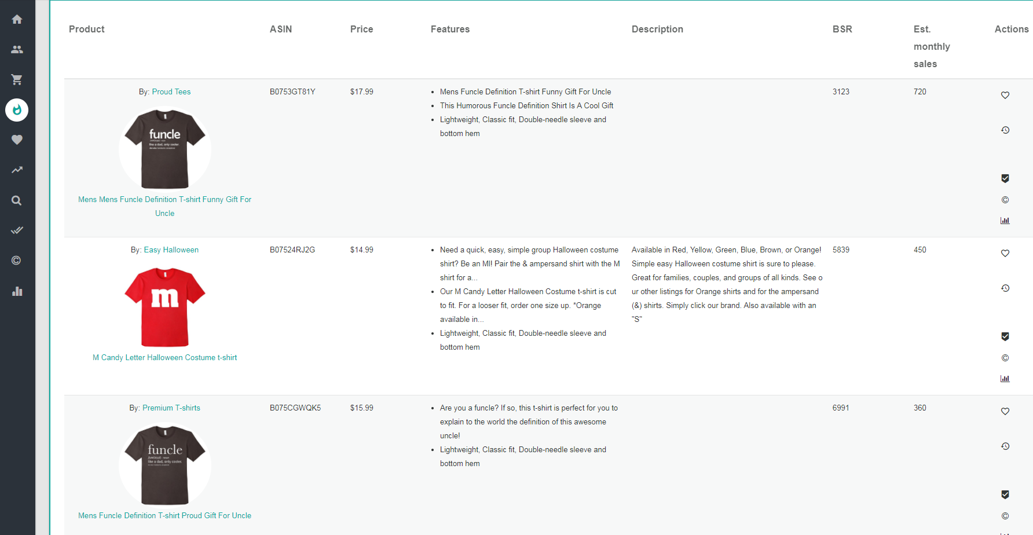
Task: View history for B0753GT81Y row
Action: (1005, 130)
